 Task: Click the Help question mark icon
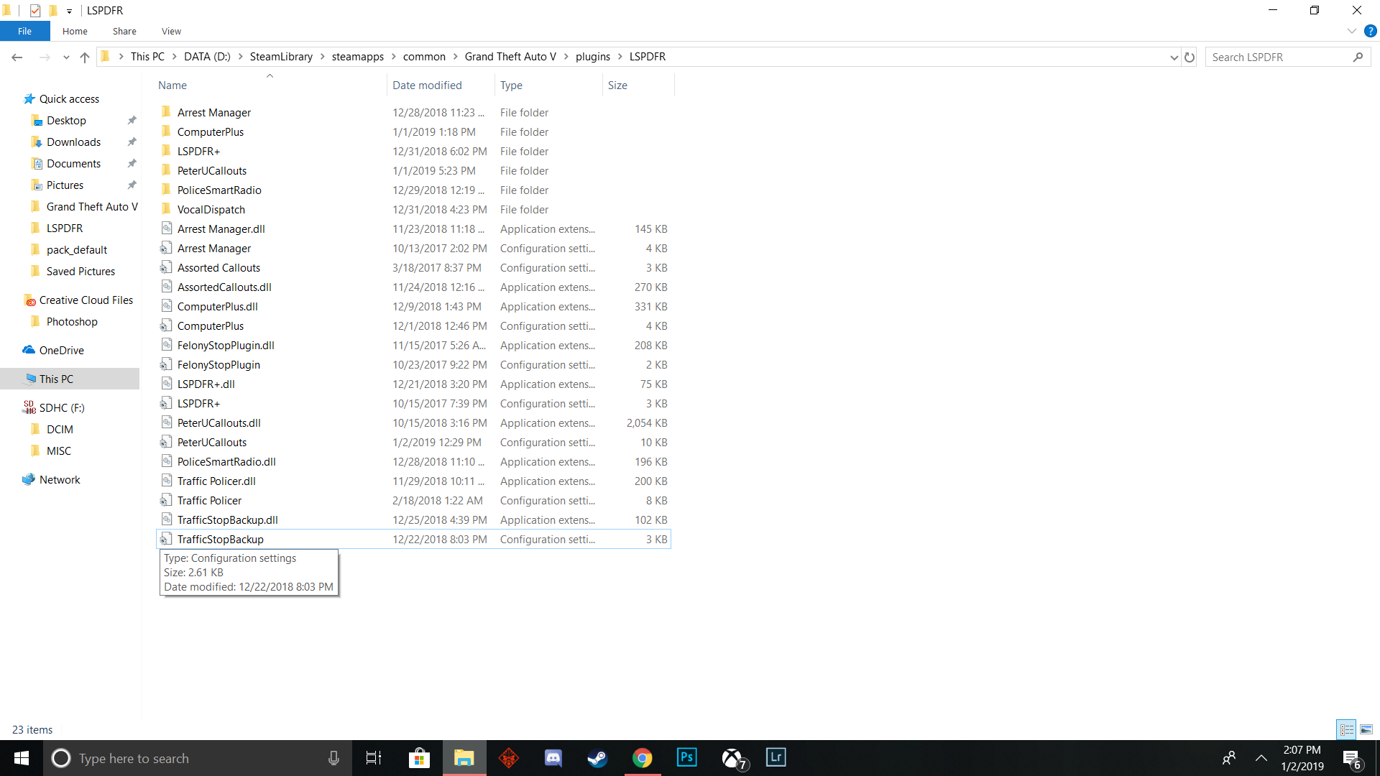click(1370, 31)
